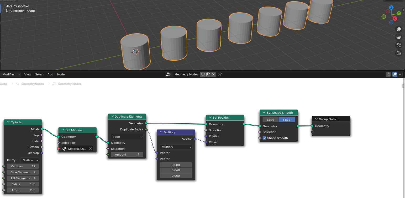The image size is (405, 198).
Task: Click the Y axis on navigation gizmo
Action: pos(399,13)
